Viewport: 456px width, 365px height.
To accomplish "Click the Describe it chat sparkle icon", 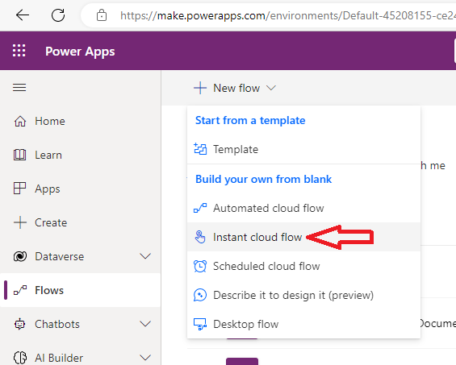I will coord(200,295).
